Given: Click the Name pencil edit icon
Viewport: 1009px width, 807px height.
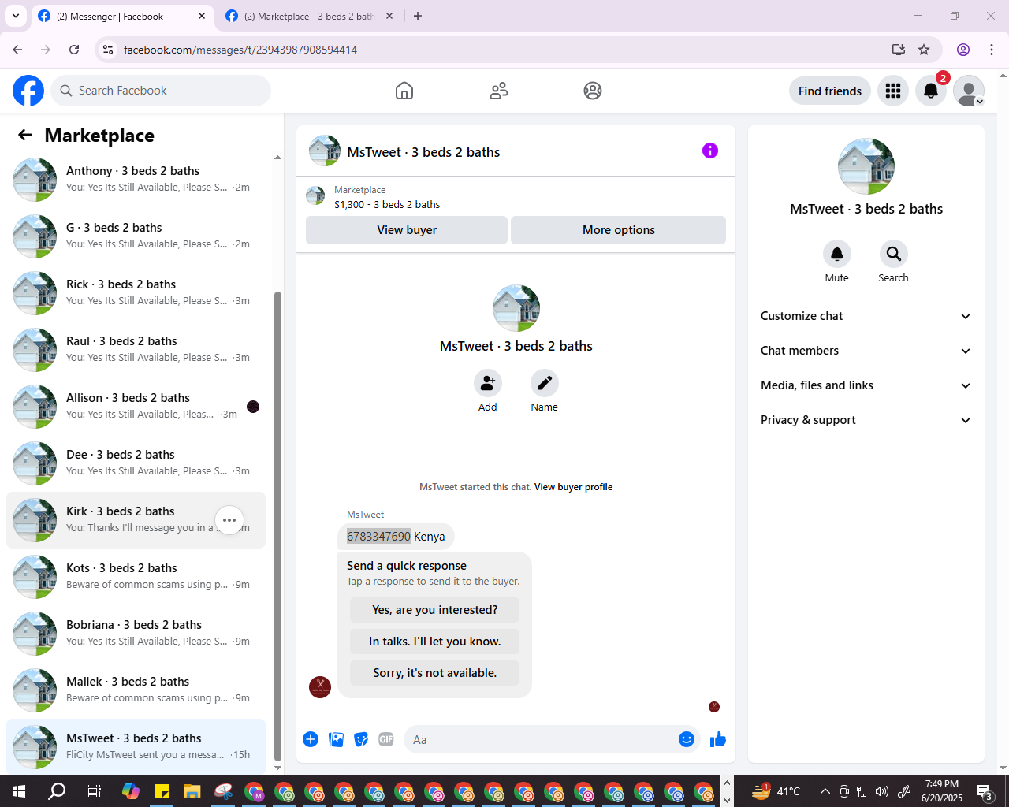Looking at the screenshot, I should (x=545, y=383).
